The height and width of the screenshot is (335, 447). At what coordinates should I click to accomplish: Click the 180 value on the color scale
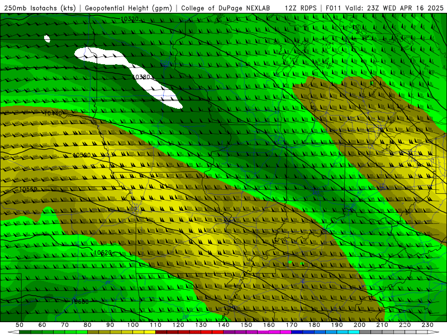pyautogui.click(x=314, y=325)
